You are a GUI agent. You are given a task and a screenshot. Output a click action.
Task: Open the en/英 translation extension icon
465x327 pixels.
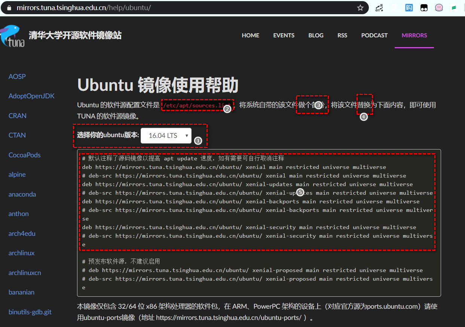tap(379, 7)
